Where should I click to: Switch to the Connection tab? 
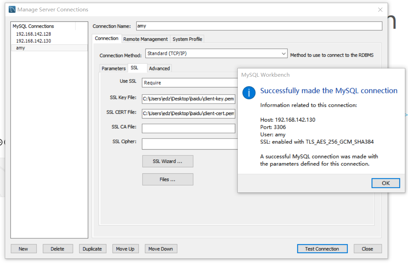[107, 38]
